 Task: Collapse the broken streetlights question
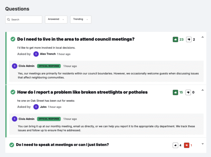pyautogui.click(x=203, y=90)
